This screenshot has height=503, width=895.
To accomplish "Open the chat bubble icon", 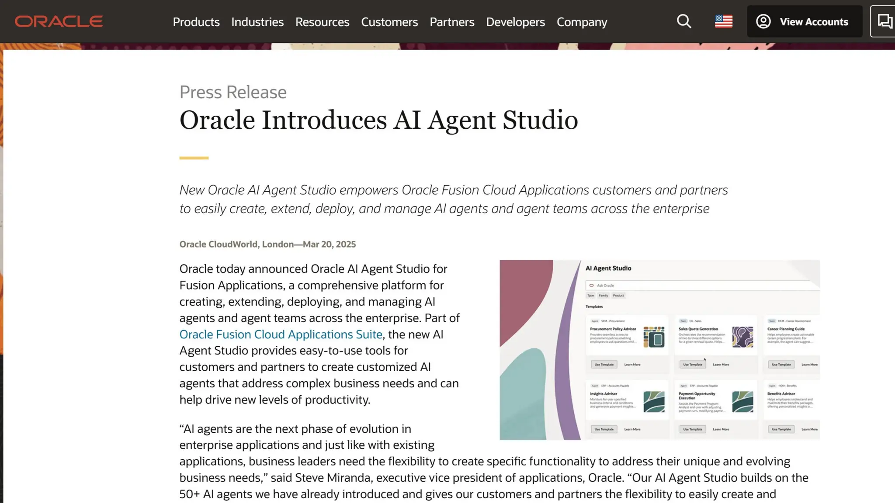I will (x=885, y=21).
